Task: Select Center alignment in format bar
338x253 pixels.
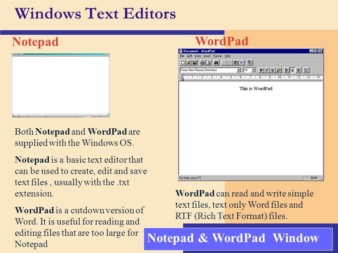Action: [x=293, y=70]
